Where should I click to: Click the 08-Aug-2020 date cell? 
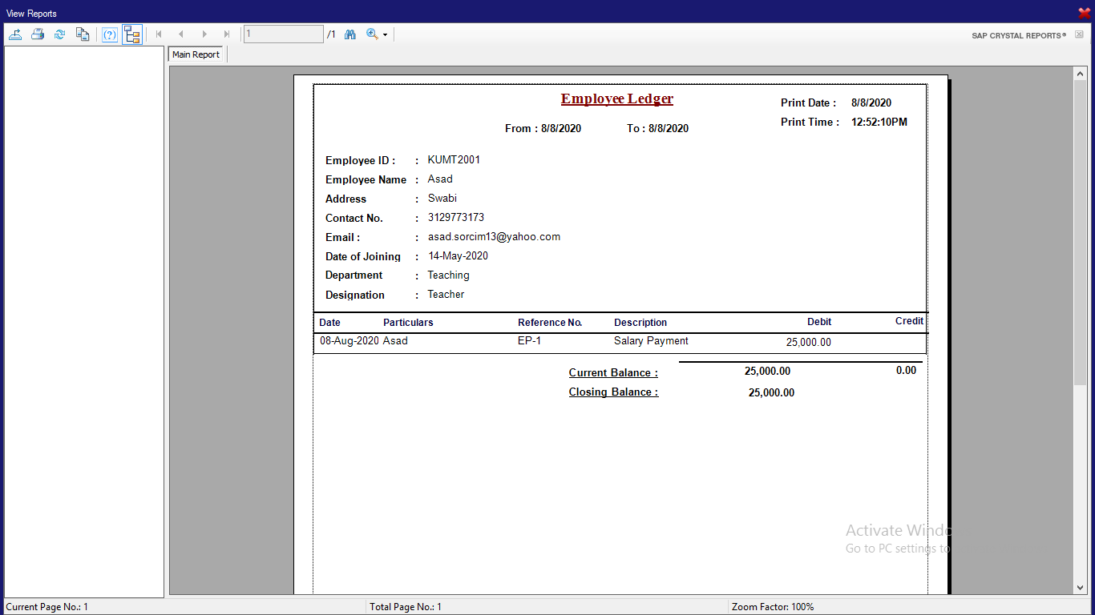click(x=350, y=341)
